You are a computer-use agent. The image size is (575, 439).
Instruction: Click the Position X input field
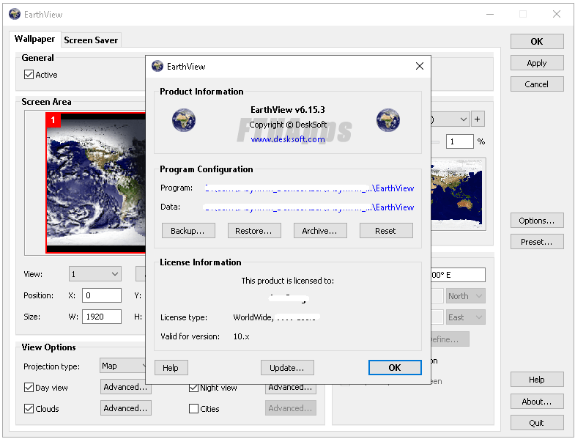coord(101,296)
